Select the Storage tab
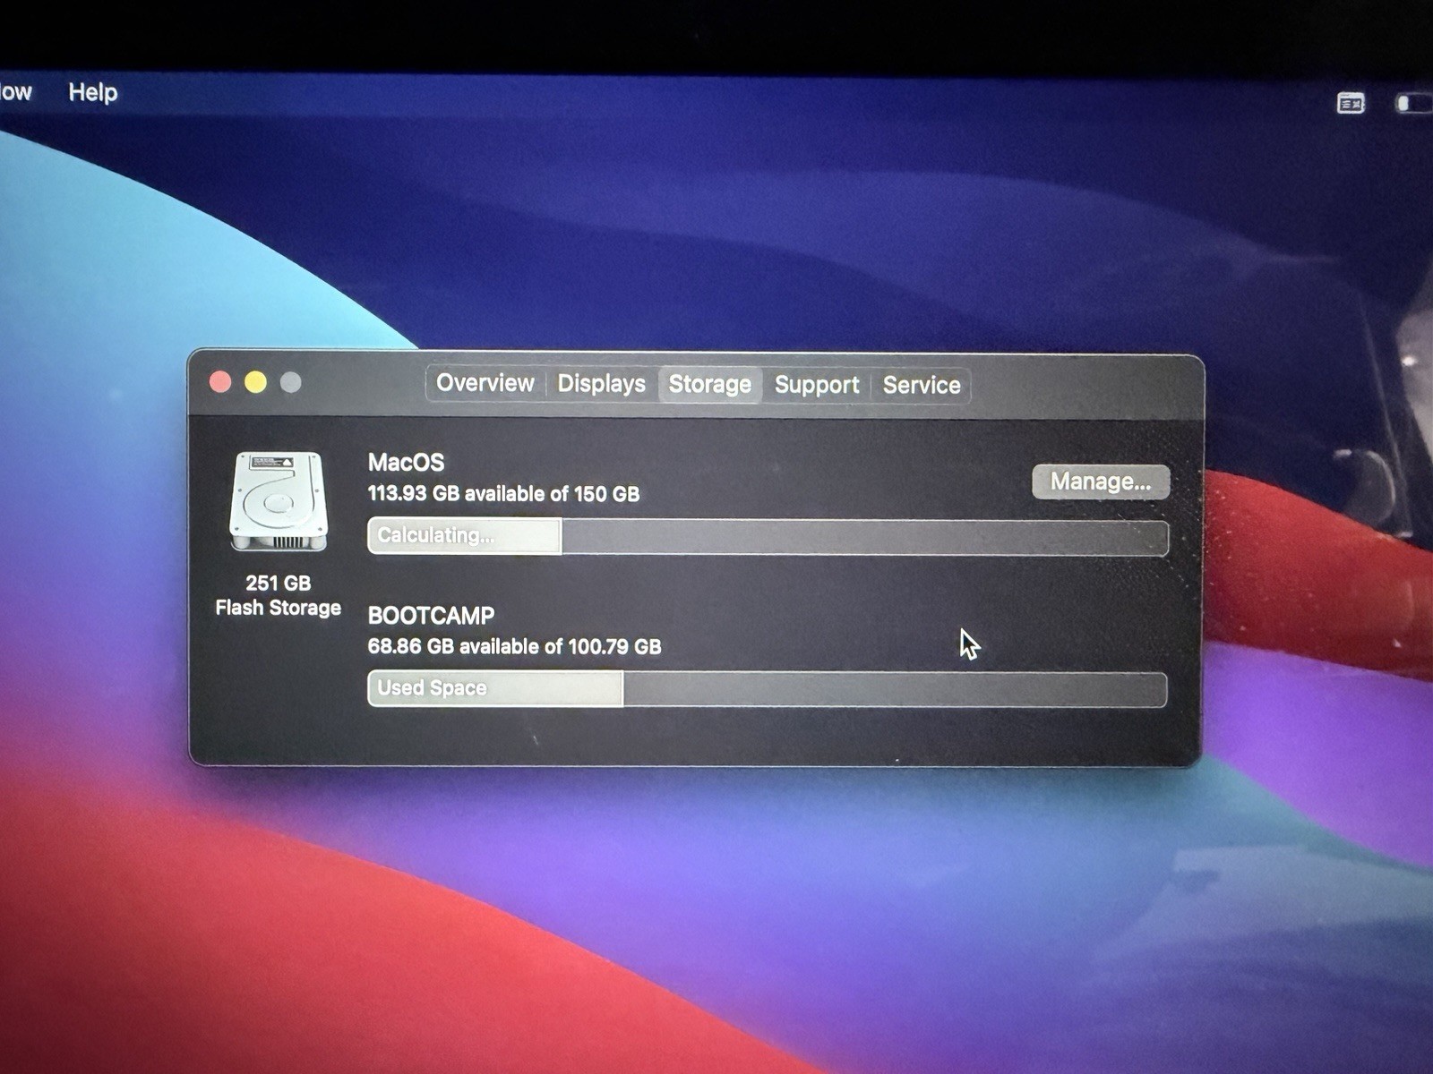 click(710, 385)
